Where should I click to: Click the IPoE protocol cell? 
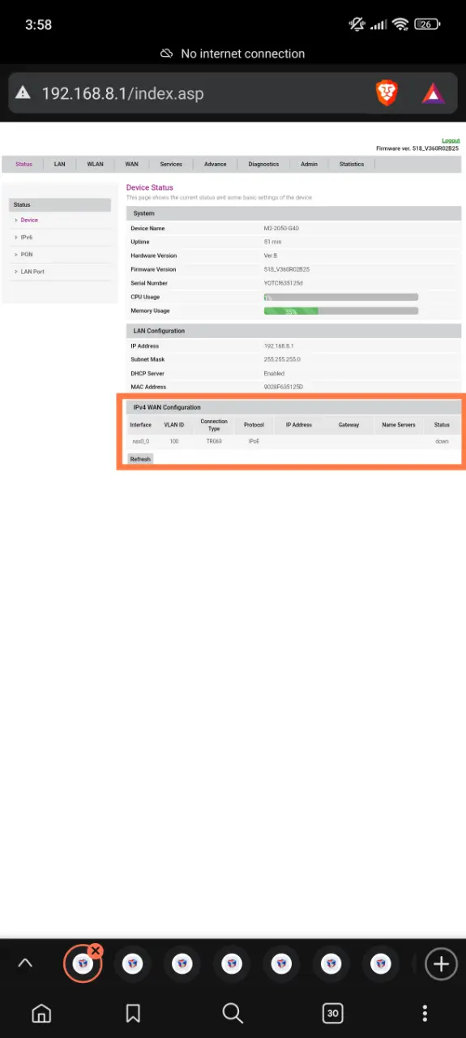(x=254, y=441)
